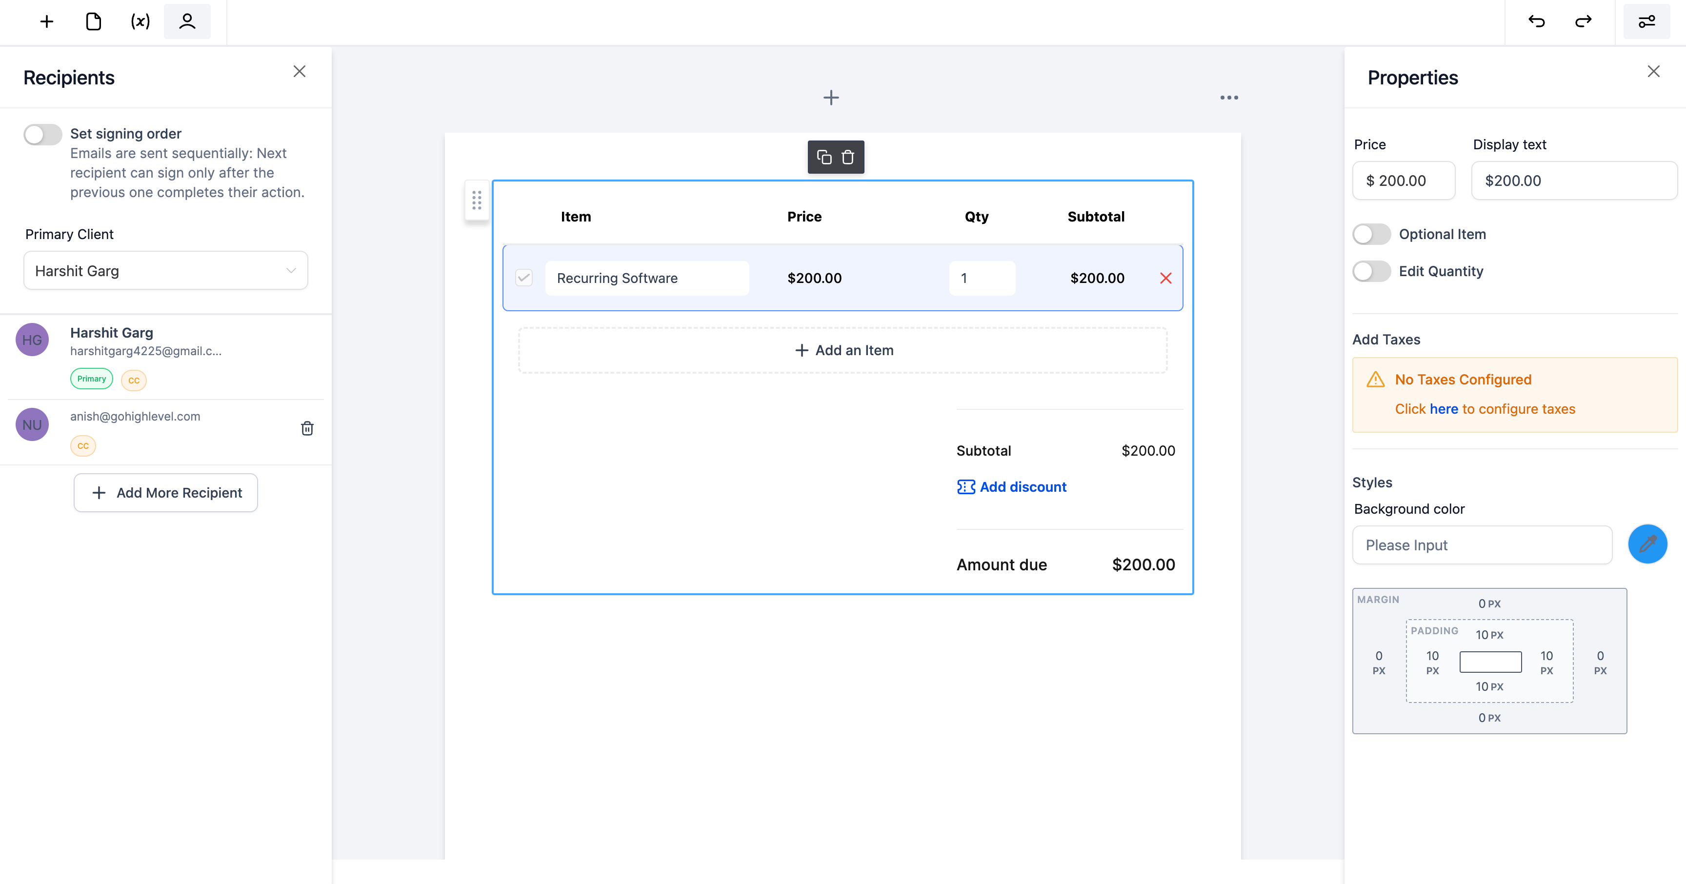This screenshot has width=1686, height=884.
Task: Open the settings sliders icon
Action: [x=1646, y=21]
